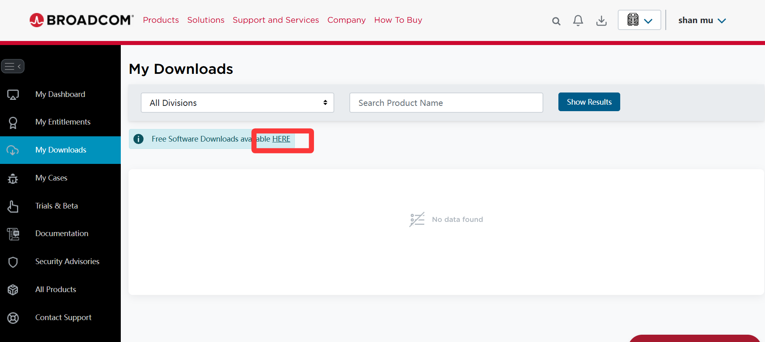The width and height of the screenshot is (765, 342).
Task: Open the Solutions top menu
Action: 206,20
